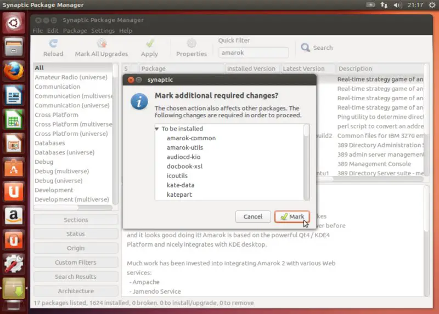This screenshot has height=314, width=439.
Task: Click the Installed Version column header
Action: 252,68
